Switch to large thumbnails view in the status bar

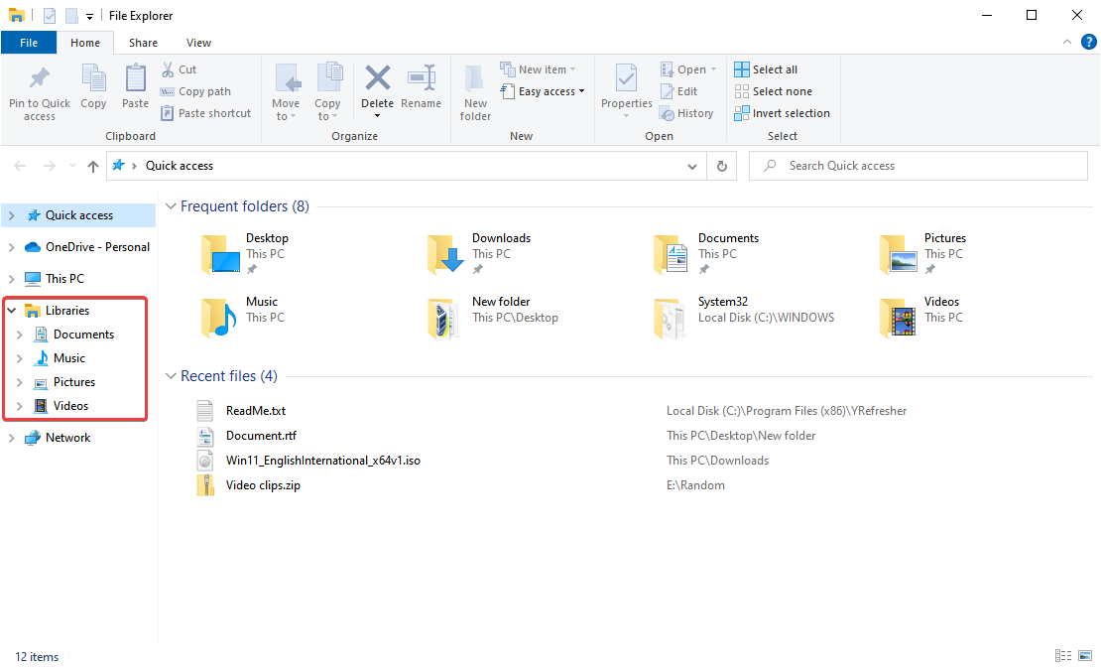pyautogui.click(x=1085, y=656)
